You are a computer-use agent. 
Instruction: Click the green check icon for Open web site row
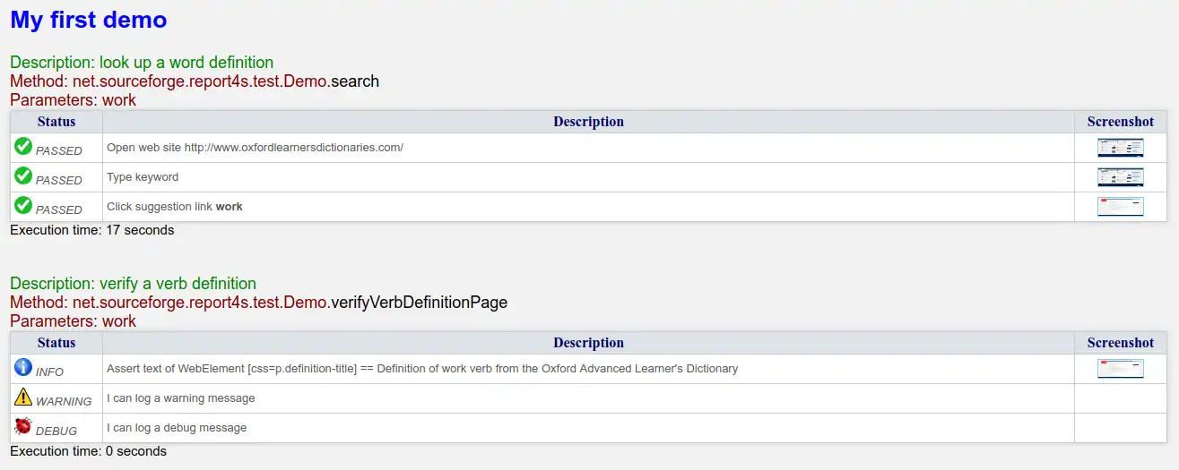[x=23, y=146]
